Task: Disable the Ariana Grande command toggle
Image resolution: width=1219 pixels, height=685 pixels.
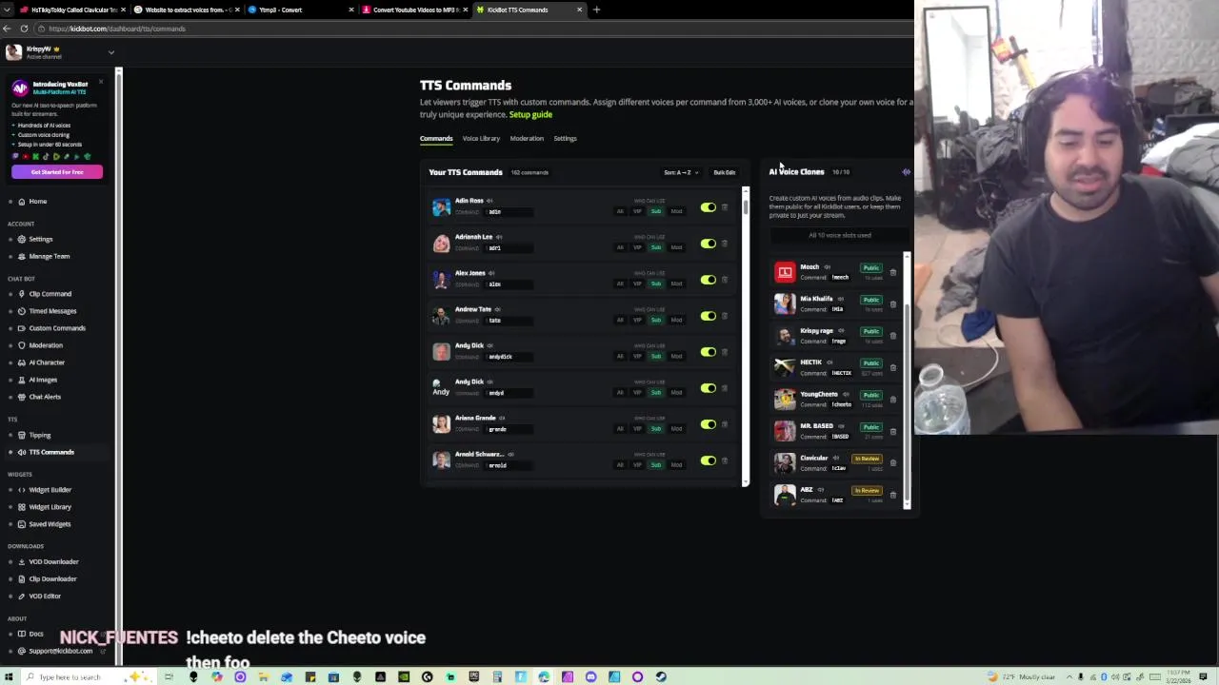Action: coord(708,424)
